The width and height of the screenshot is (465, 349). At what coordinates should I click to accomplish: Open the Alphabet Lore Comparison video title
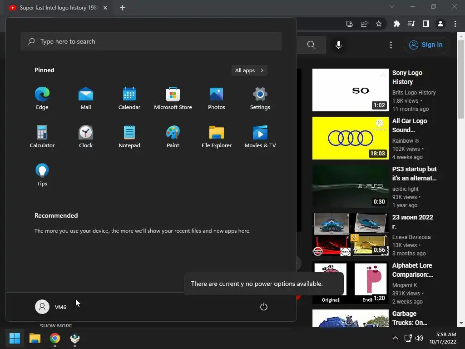pyautogui.click(x=412, y=270)
